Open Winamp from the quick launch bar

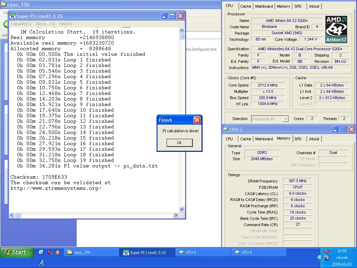(x=58, y=252)
